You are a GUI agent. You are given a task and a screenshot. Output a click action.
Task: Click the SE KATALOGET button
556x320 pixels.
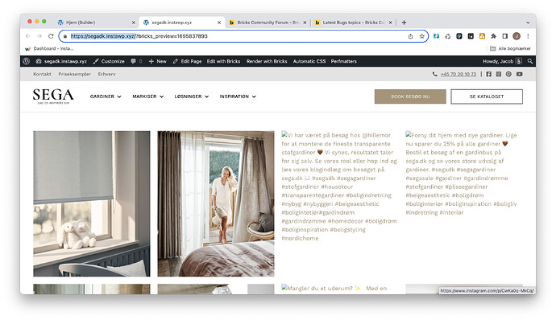coord(487,96)
